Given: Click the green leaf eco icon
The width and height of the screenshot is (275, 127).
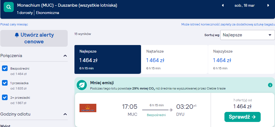Looking at the screenshot, I should [82, 85].
